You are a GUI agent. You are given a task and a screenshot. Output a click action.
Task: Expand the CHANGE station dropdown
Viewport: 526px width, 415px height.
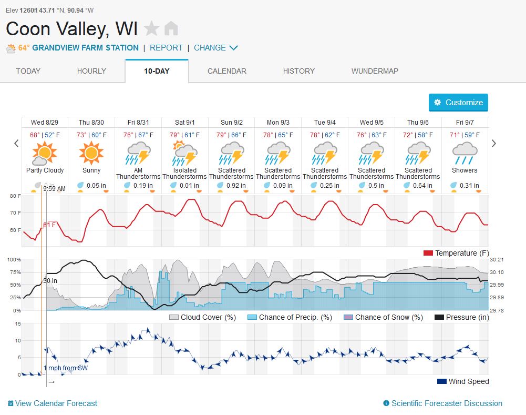point(215,48)
